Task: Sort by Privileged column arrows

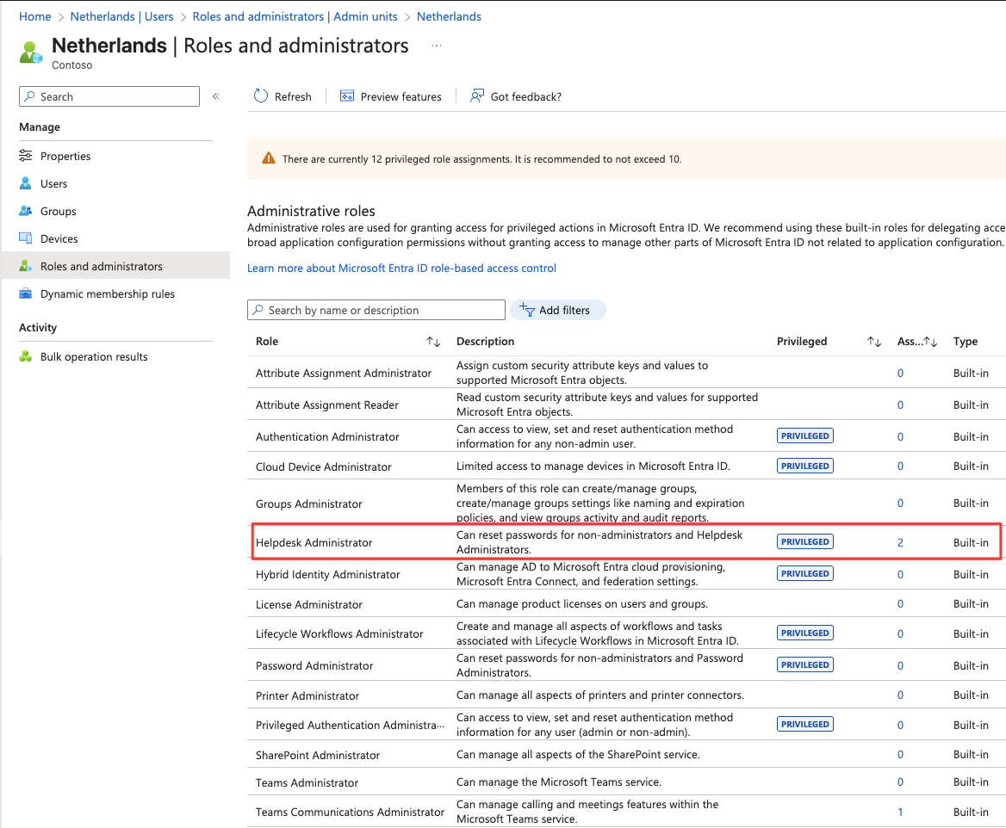Action: tap(873, 342)
